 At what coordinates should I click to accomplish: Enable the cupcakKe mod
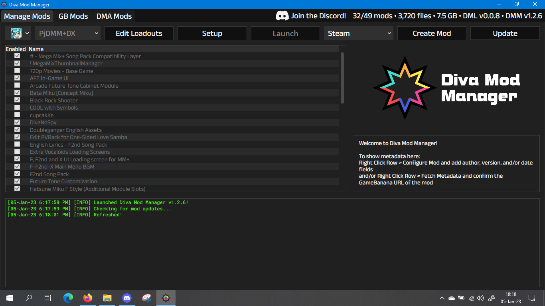point(17,115)
